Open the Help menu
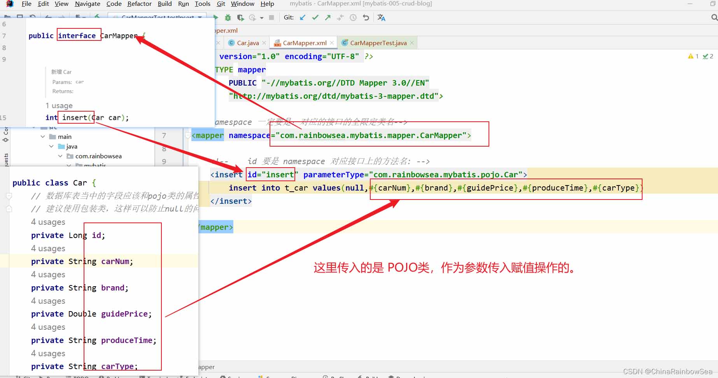718x378 pixels. (x=267, y=4)
